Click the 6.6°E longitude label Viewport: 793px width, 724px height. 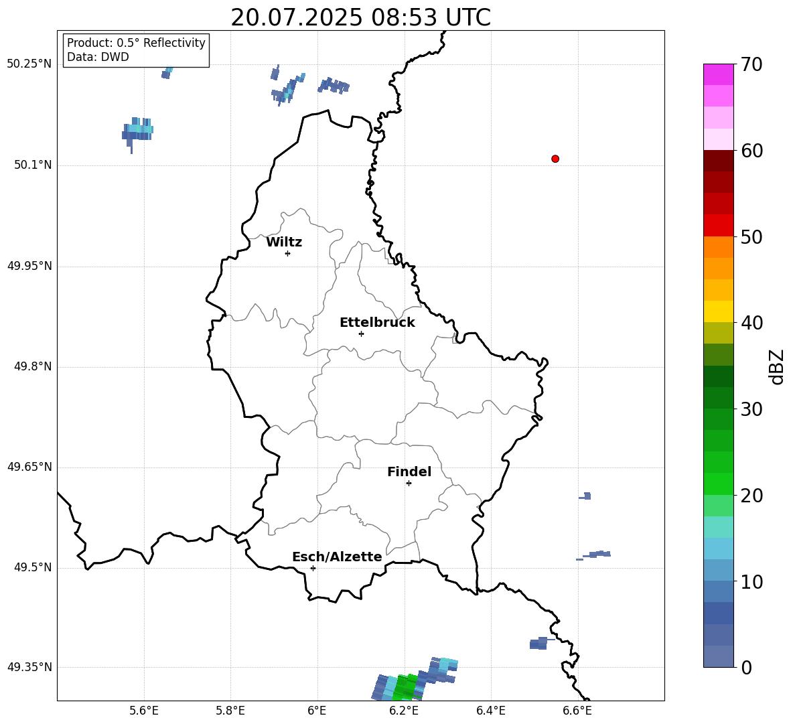[x=577, y=711]
